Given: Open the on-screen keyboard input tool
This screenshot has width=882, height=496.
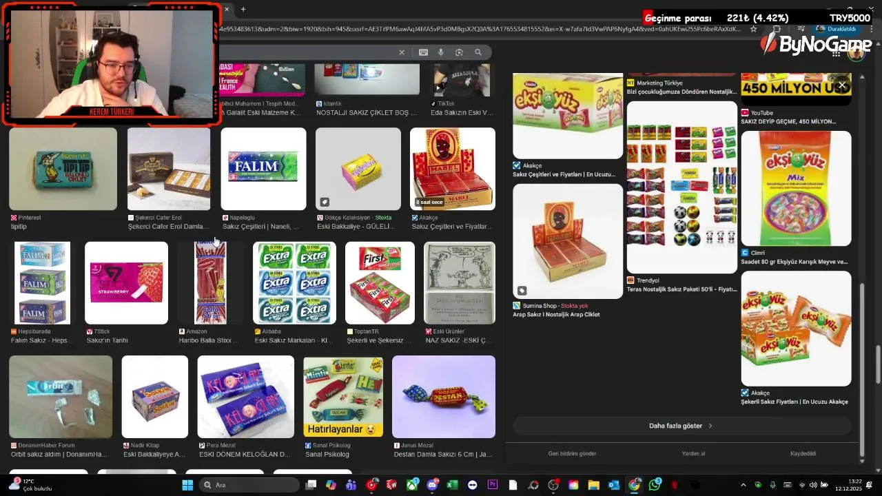Looking at the screenshot, I should coord(423,52).
